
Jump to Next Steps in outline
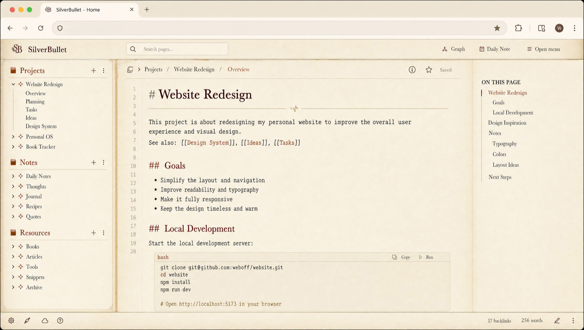tap(500, 177)
